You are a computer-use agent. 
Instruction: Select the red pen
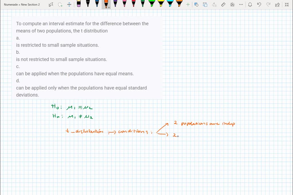tap(134, 4)
